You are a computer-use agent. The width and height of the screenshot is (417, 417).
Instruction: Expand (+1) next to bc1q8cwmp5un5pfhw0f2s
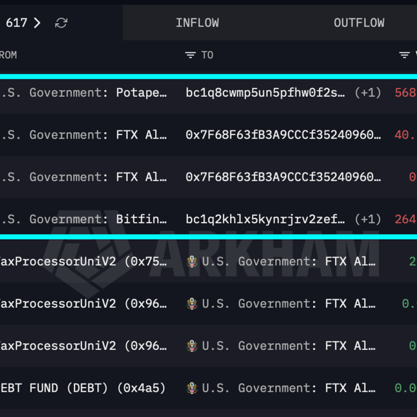coord(368,92)
